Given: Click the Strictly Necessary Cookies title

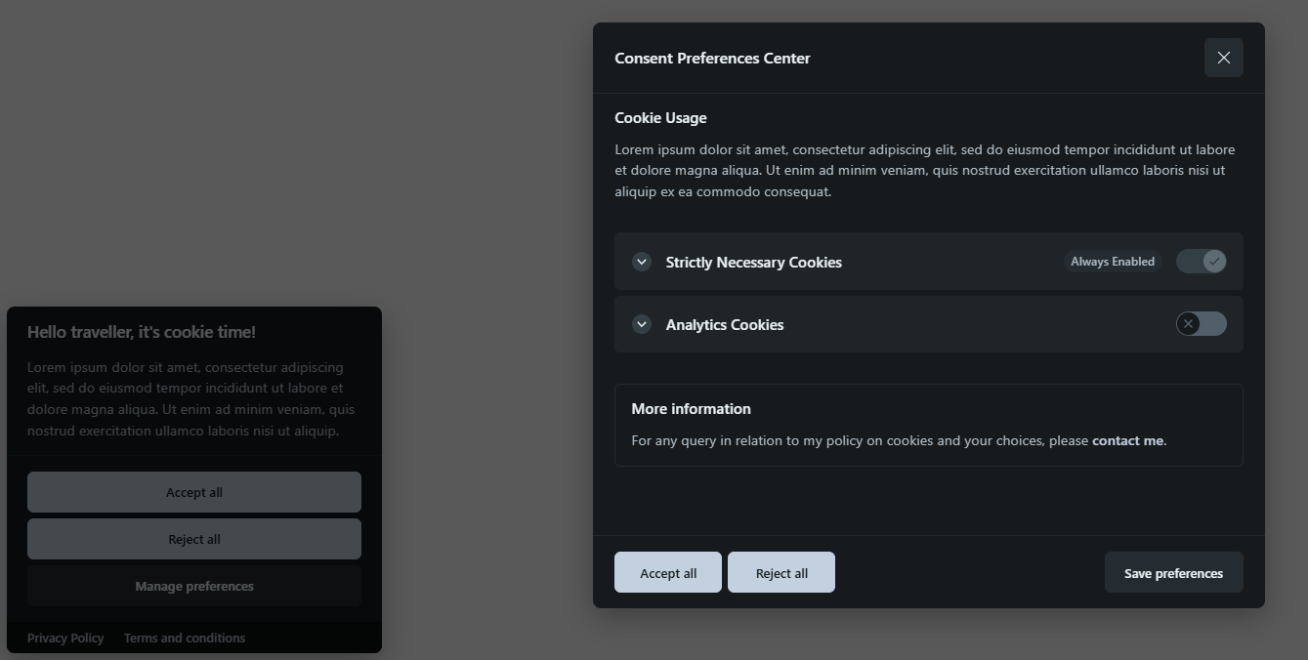Looking at the screenshot, I should [753, 263].
